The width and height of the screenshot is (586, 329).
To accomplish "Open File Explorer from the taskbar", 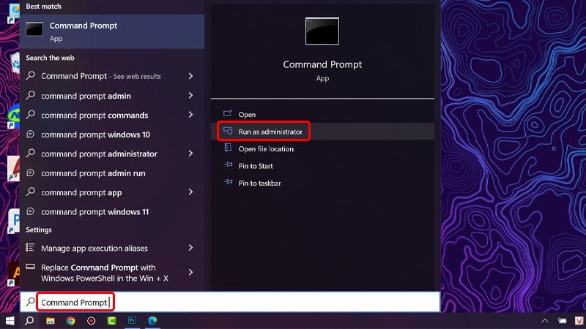I will (x=50, y=321).
